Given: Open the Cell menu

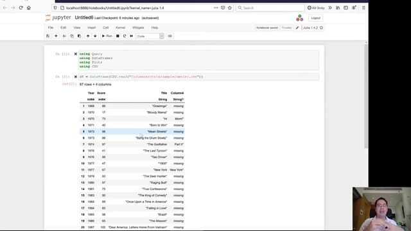Looking at the screenshot, I should (105, 28).
